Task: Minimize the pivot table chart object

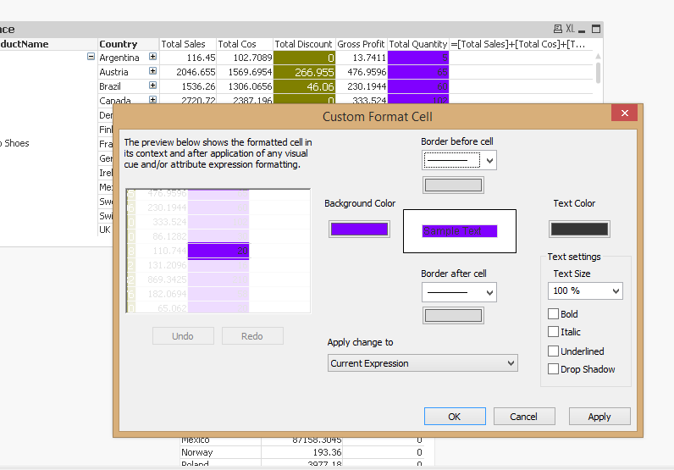Action: (583, 29)
